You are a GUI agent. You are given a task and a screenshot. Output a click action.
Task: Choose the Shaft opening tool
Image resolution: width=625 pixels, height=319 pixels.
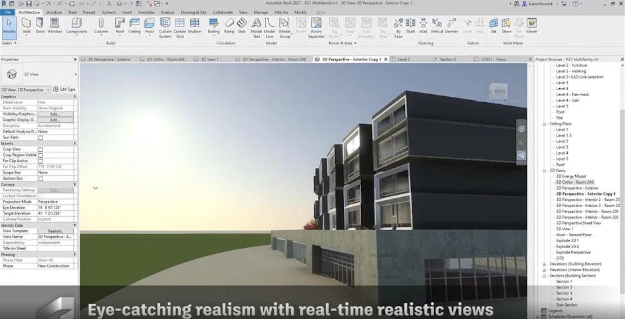click(x=410, y=26)
